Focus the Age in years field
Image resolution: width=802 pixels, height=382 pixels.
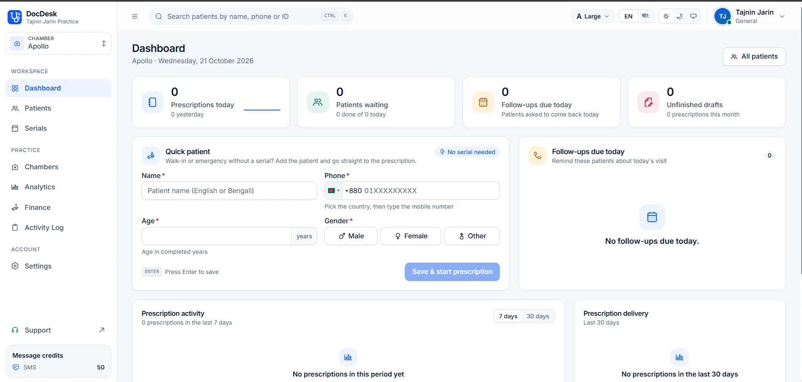(x=217, y=236)
